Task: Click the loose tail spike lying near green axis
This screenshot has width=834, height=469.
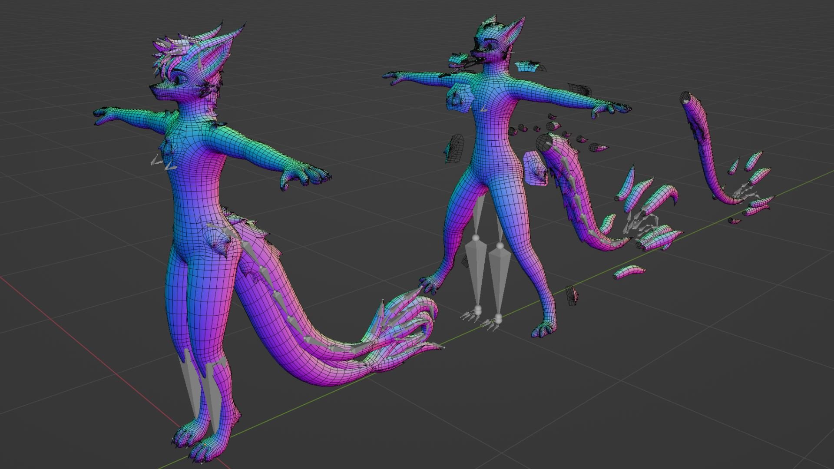Action: click(x=629, y=271)
